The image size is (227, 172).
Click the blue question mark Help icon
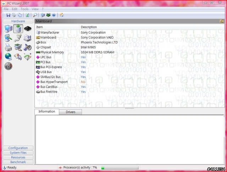pos(54,15)
